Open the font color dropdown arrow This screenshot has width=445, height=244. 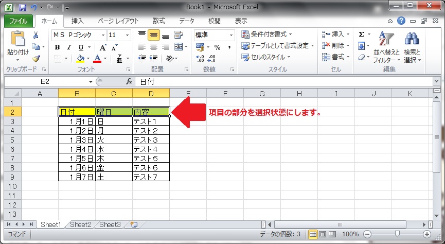pos(105,59)
